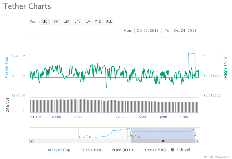
Task: Switch zoom to 3m
Action: 77,21
